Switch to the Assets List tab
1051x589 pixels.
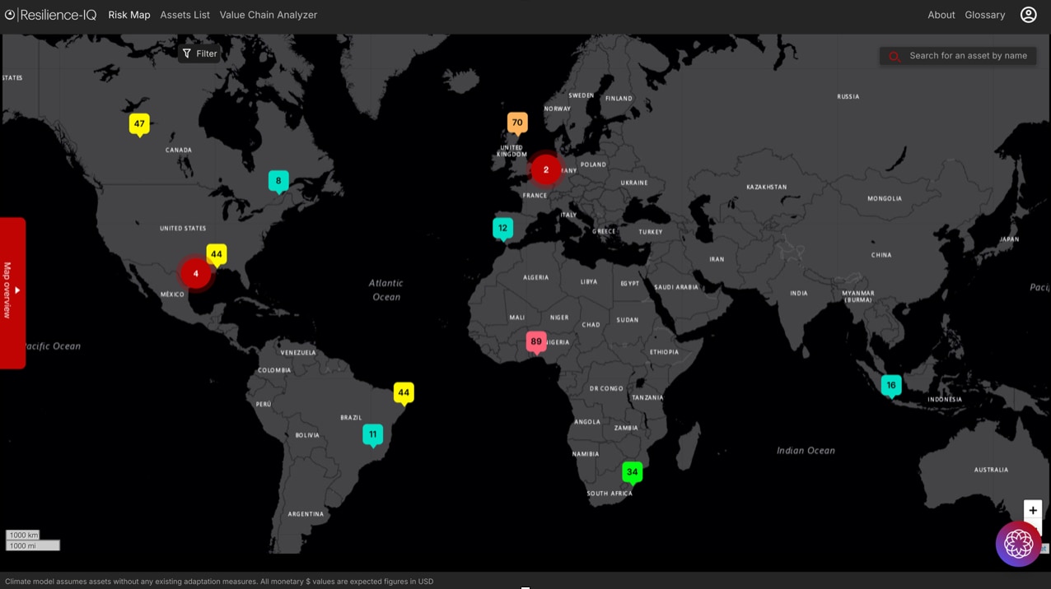coord(185,15)
